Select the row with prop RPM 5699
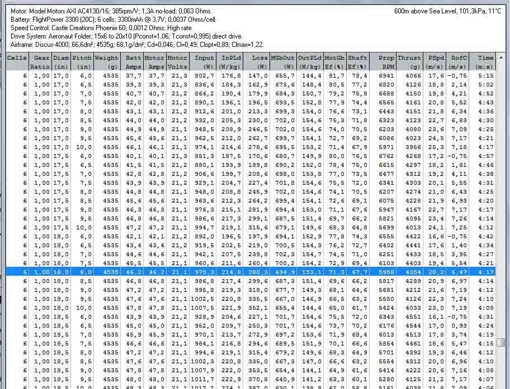The width and height of the screenshot is (510, 389). coord(252,227)
